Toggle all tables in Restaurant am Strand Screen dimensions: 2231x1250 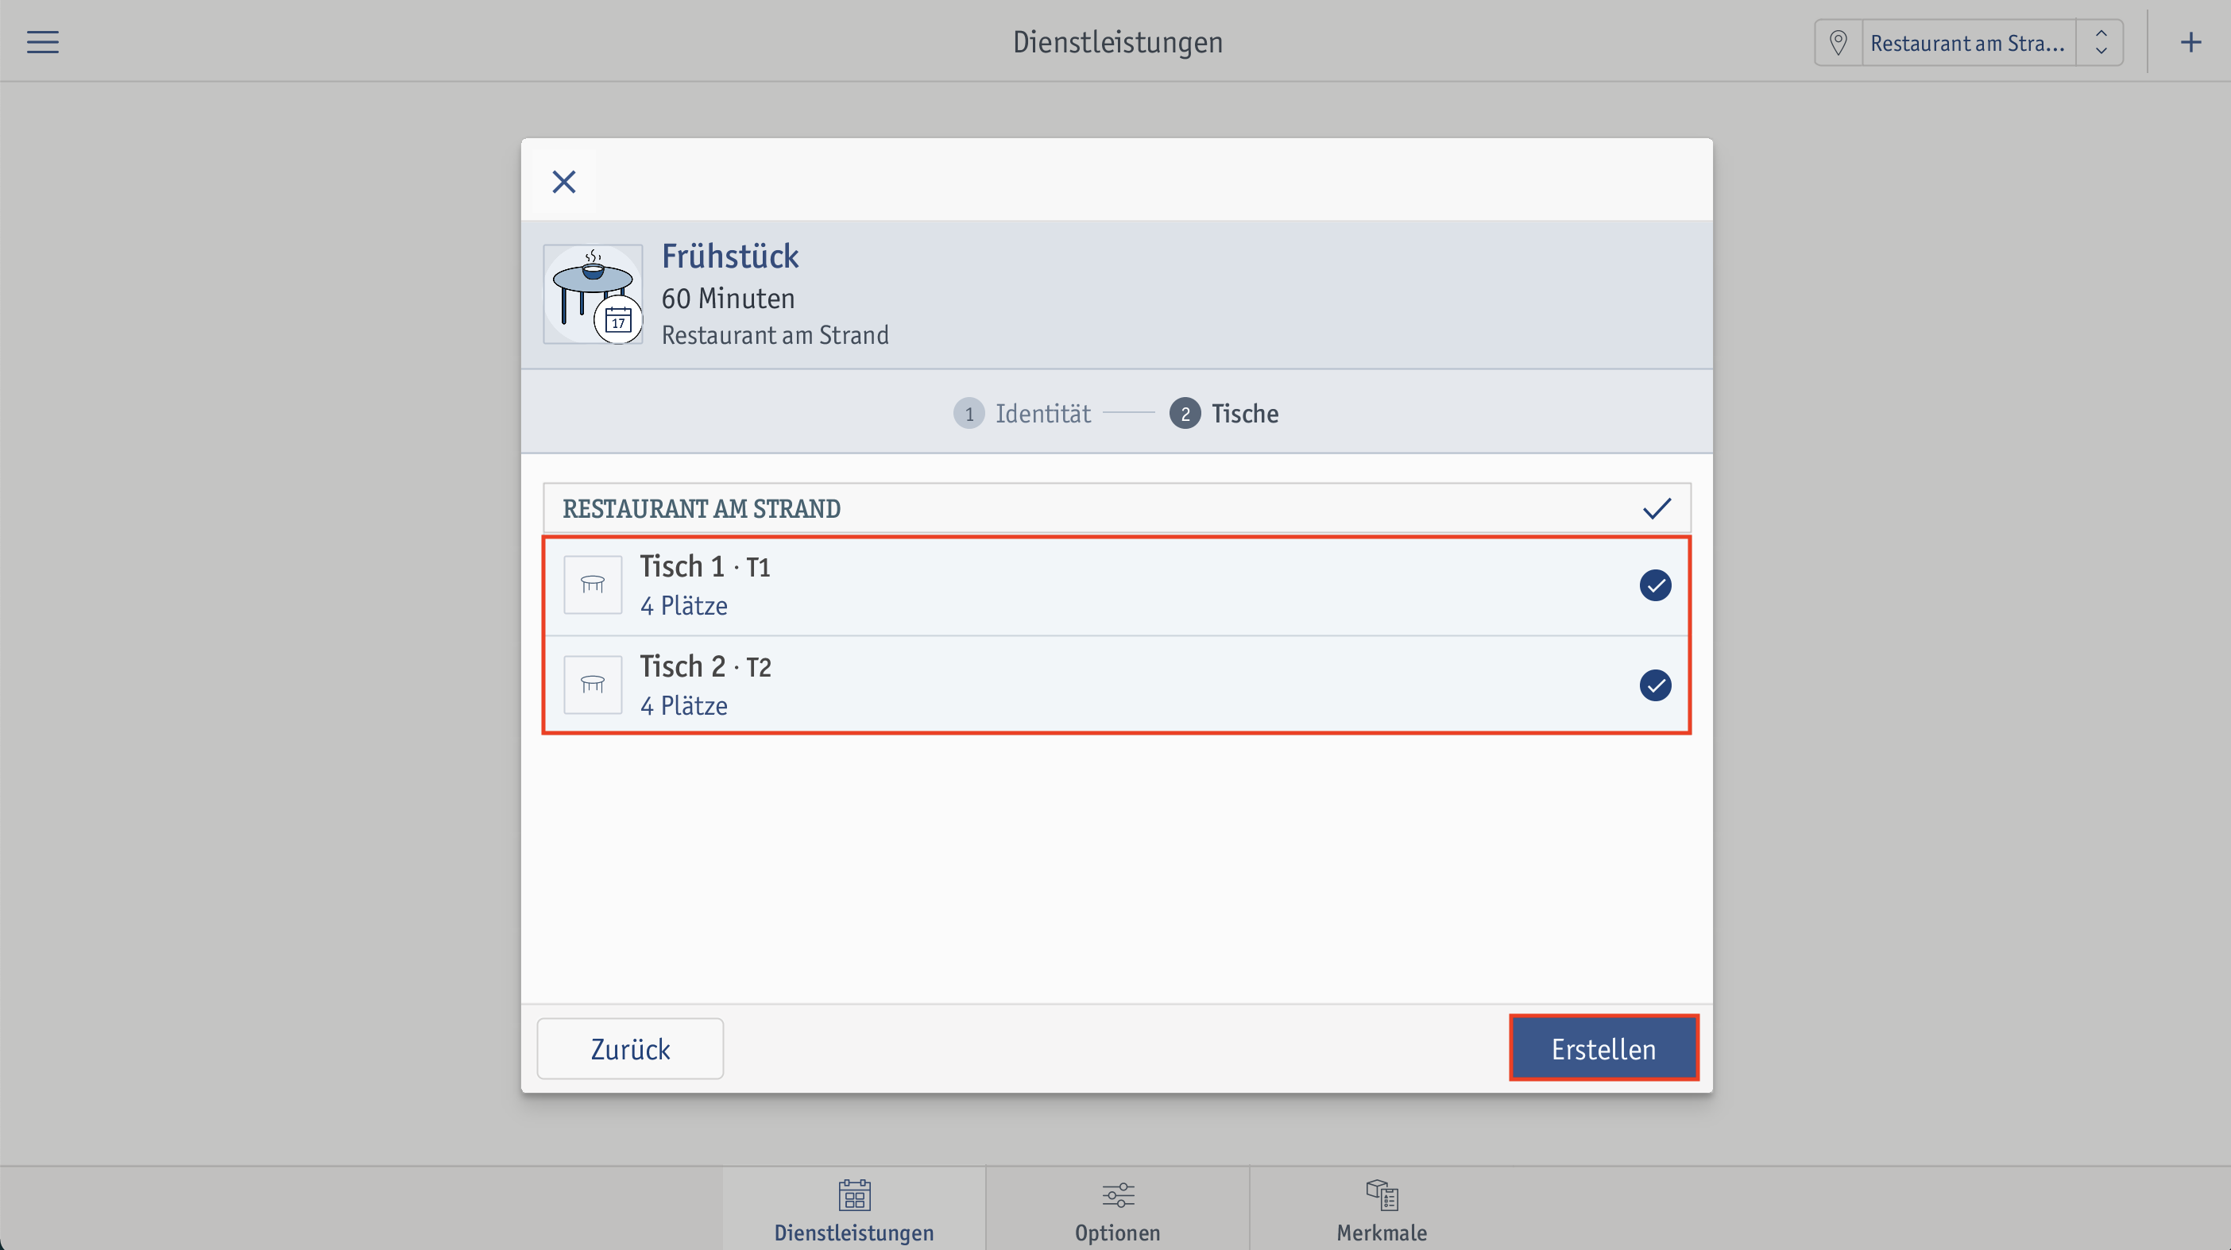1656,509
